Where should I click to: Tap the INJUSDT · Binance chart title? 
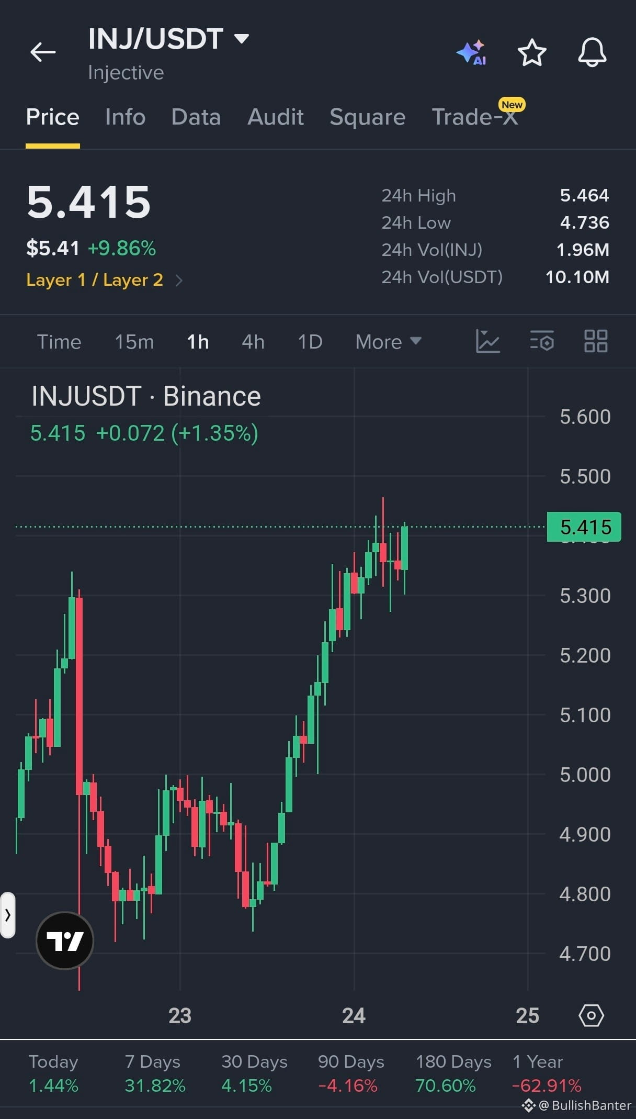point(146,396)
